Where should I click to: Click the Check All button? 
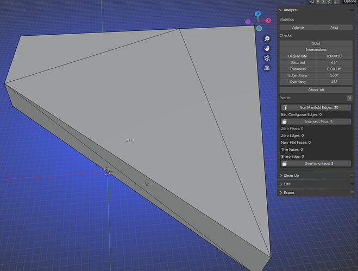pyautogui.click(x=316, y=90)
